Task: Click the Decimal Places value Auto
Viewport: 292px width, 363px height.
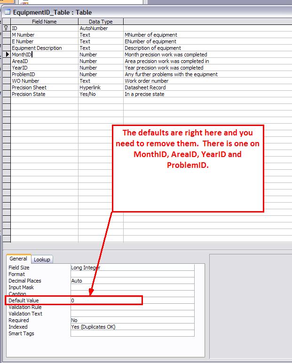Action: click(133, 281)
